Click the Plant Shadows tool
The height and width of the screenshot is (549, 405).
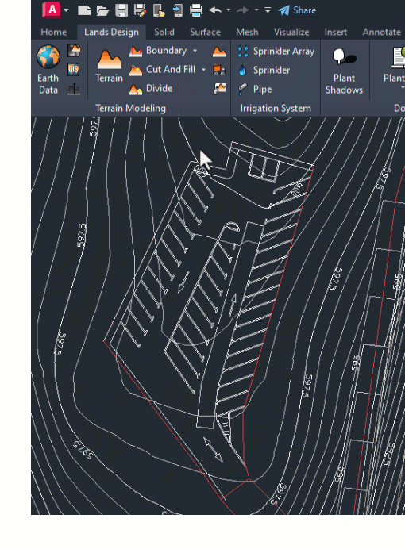click(344, 71)
